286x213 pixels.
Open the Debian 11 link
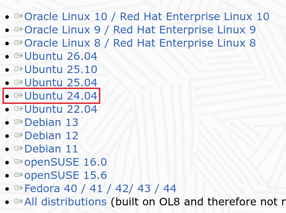pyautogui.click(x=51, y=149)
